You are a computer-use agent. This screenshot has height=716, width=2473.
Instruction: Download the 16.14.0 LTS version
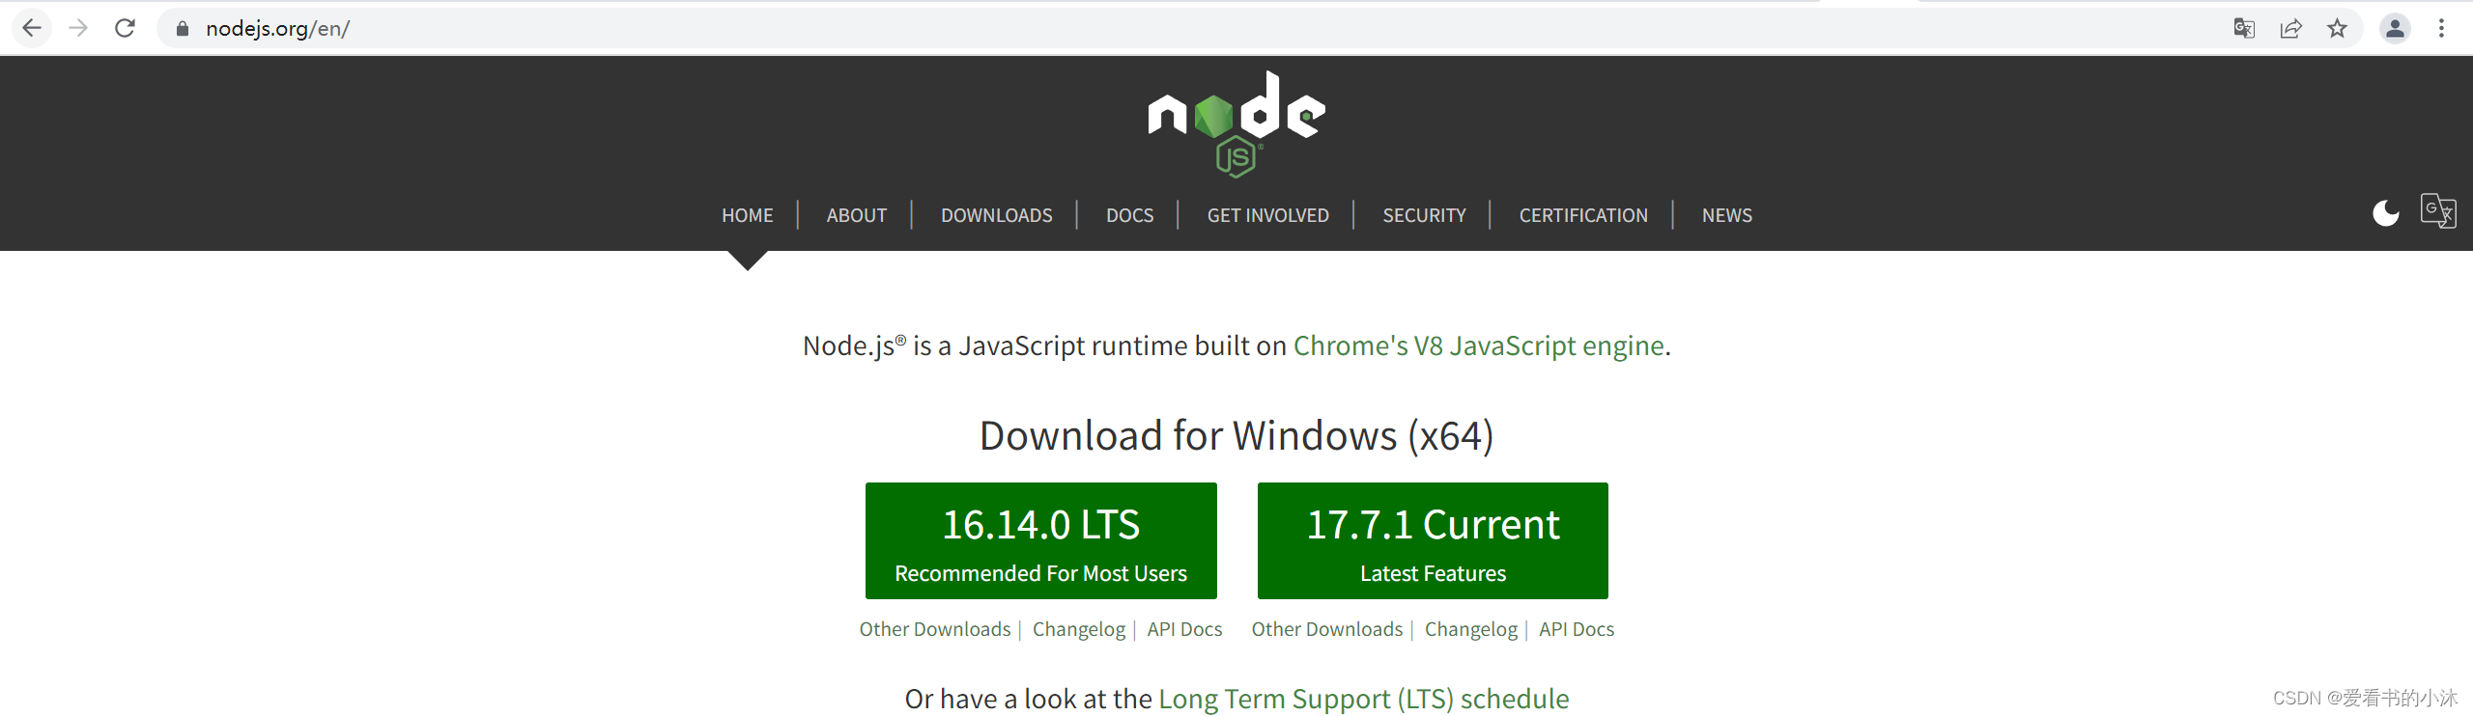[x=1040, y=540]
